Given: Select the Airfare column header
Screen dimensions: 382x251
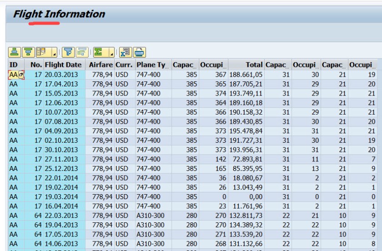Looking at the screenshot, I should [101, 65].
